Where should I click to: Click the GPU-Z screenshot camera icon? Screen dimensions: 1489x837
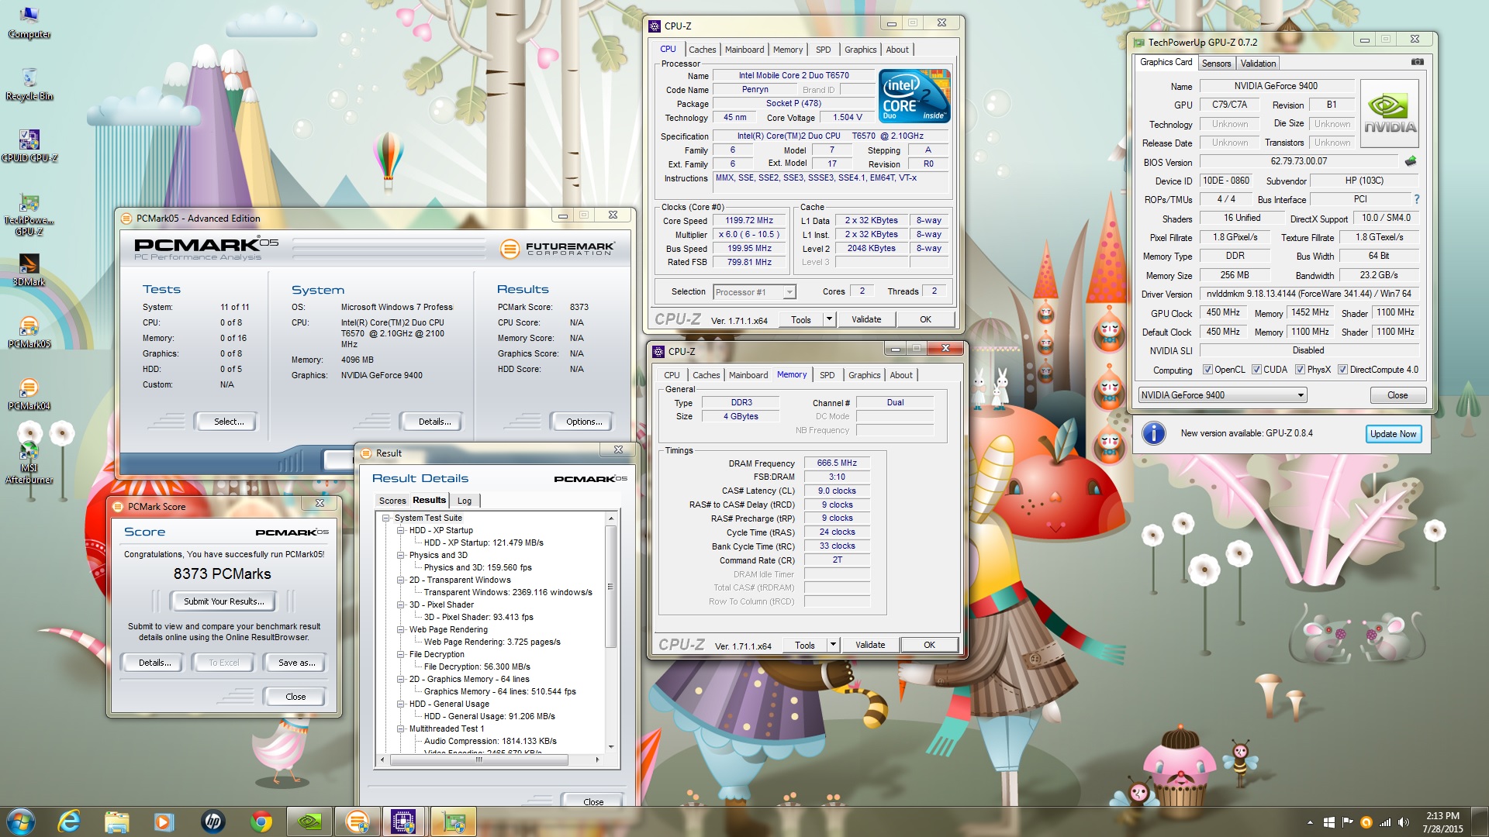click(x=1417, y=62)
